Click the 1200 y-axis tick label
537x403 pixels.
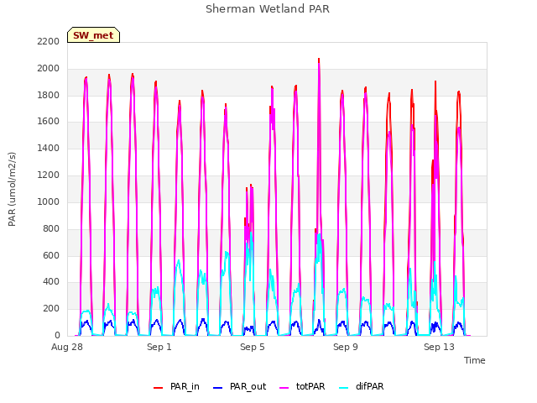49,175
